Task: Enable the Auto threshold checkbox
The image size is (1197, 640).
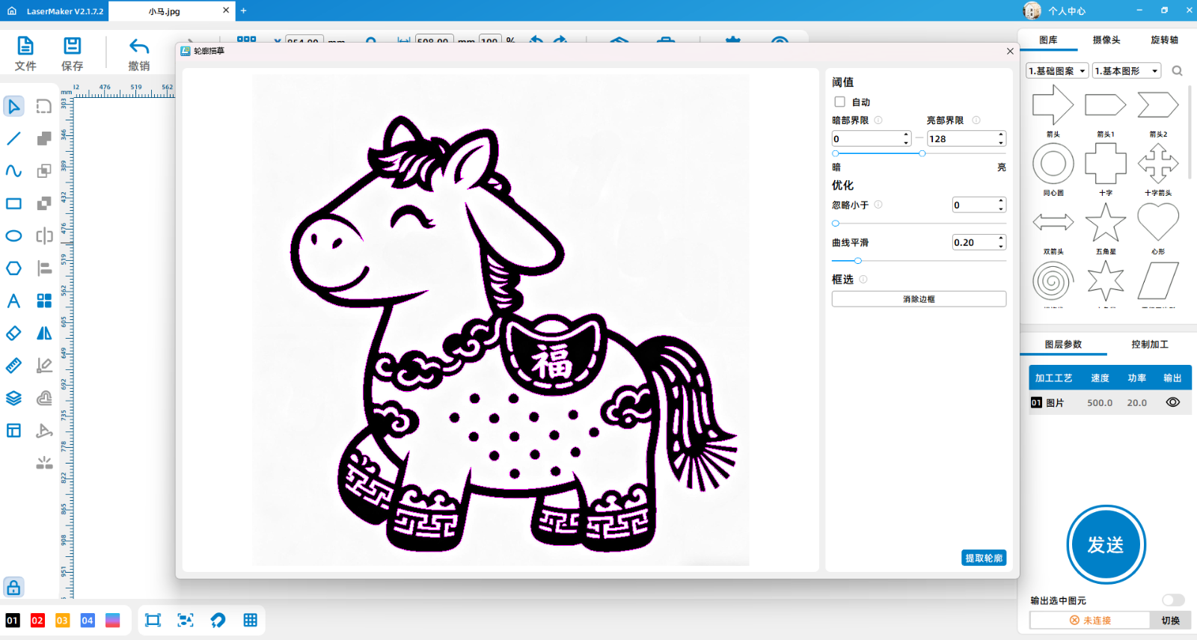Action: 839,102
